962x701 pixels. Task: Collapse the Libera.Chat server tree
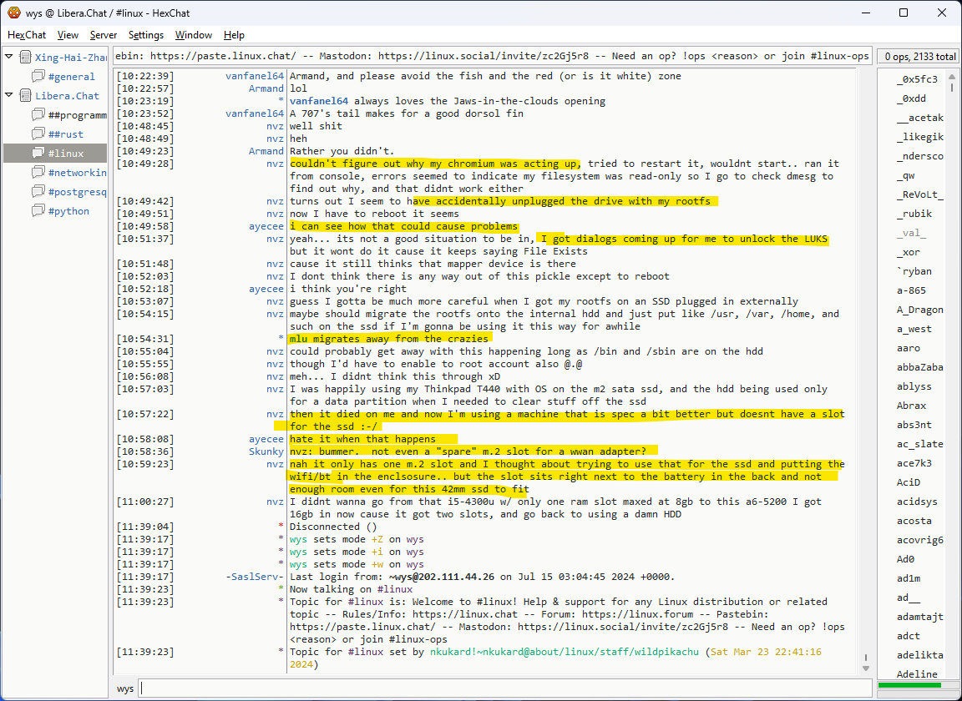pyautogui.click(x=9, y=96)
